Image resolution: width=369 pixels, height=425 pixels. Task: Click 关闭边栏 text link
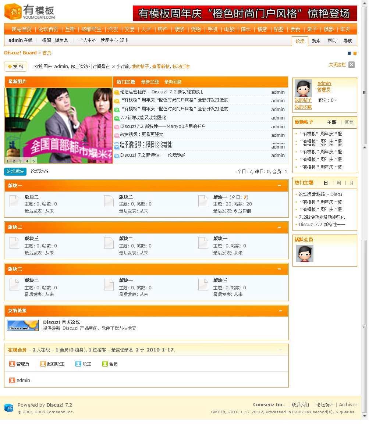(x=337, y=64)
